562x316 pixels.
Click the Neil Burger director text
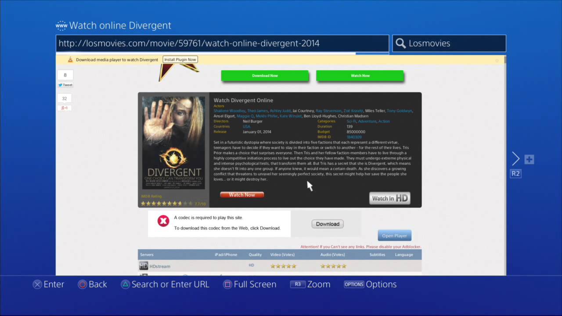pos(252,122)
